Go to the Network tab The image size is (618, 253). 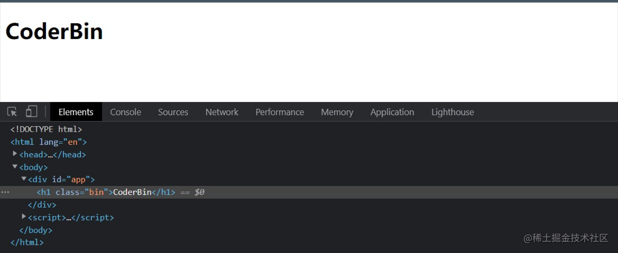point(222,112)
